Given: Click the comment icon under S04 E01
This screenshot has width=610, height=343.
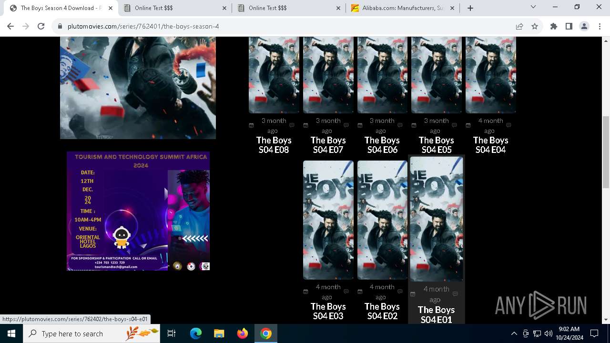Looking at the screenshot, I should (455, 294).
